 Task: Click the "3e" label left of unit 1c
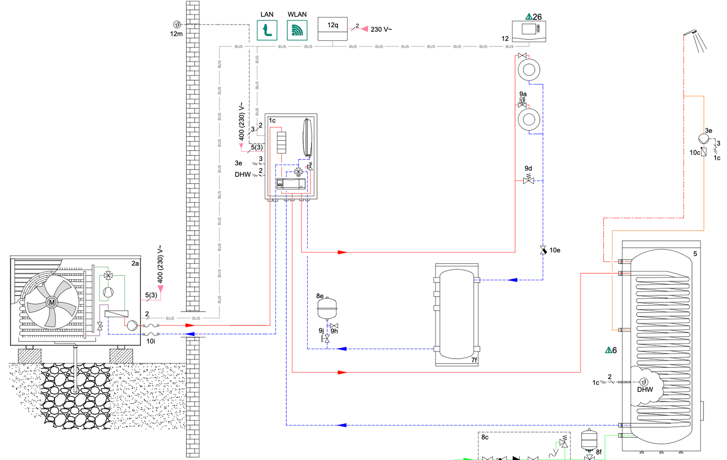(239, 163)
